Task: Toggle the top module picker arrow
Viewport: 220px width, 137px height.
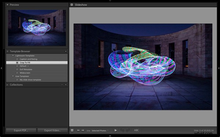Action: tap(110, 1)
